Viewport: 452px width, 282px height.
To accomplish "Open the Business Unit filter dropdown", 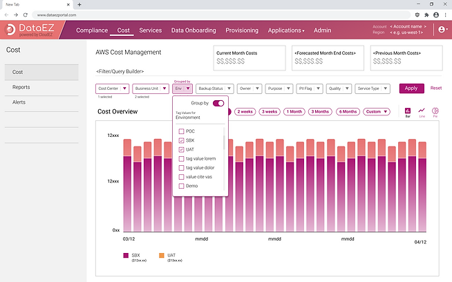I will pyautogui.click(x=151, y=88).
